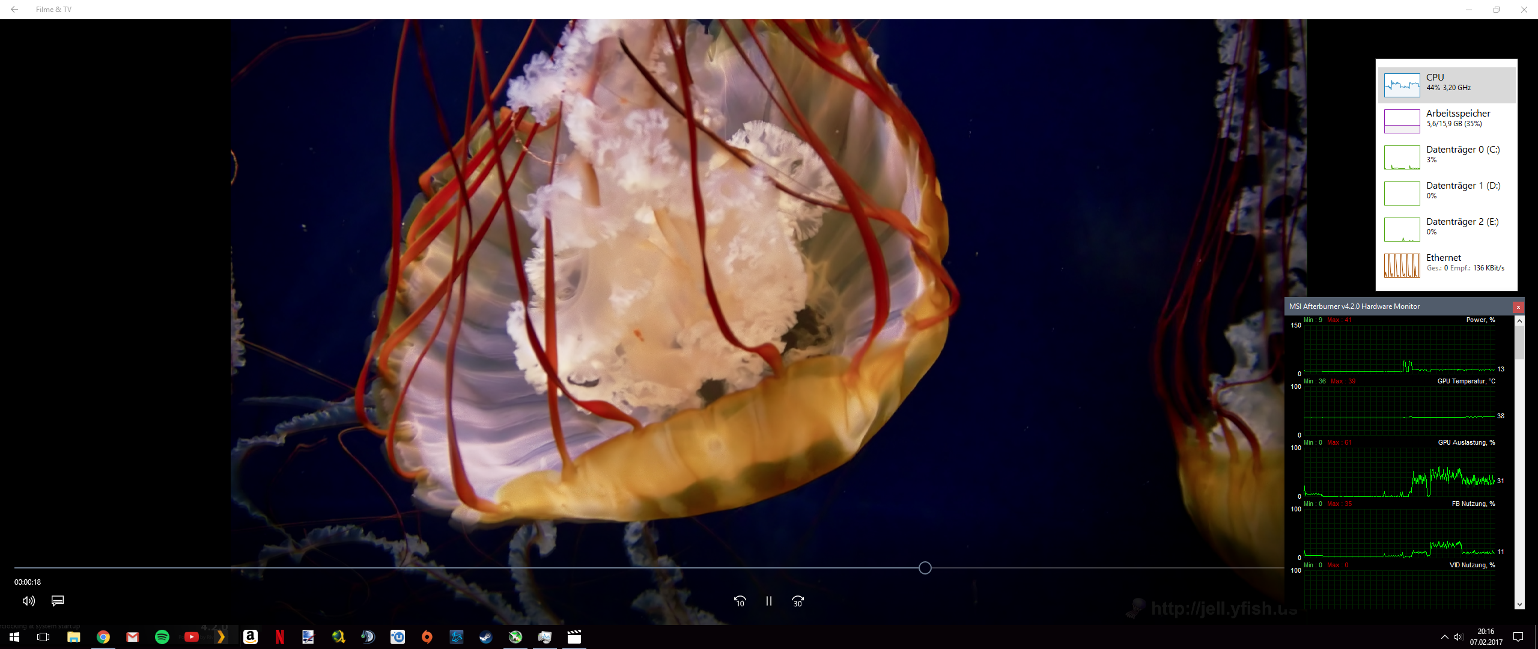Go back using the arrow in Filme & TV
Image resolution: width=1538 pixels, height=649 pixels.
(x=14, y=10)
